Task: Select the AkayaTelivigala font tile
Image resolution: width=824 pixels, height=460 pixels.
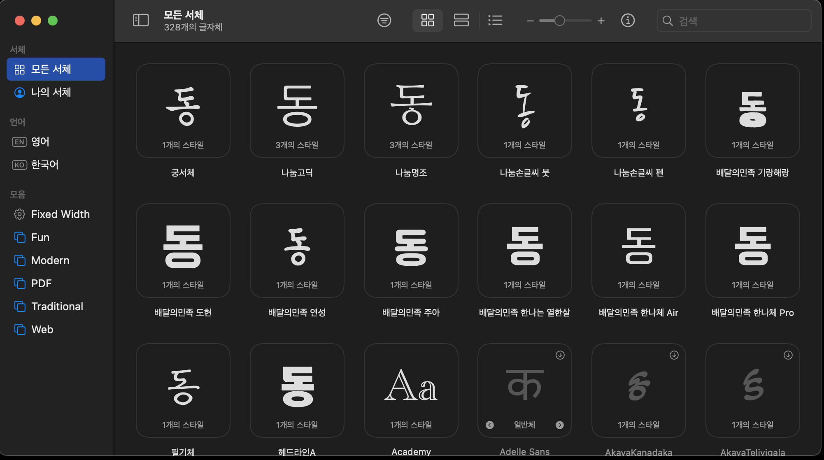Action: click(x=753, y=390)
